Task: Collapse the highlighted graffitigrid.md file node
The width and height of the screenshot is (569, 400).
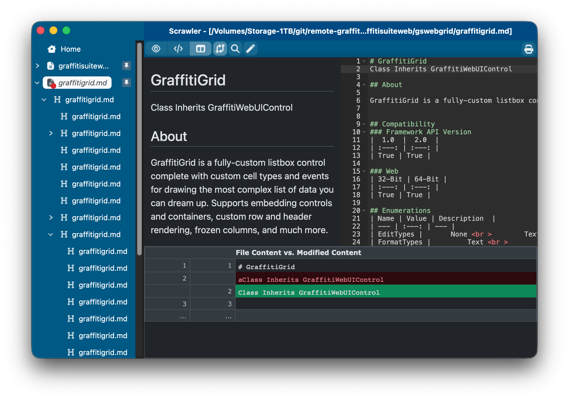Action: (x=37, y=83)
